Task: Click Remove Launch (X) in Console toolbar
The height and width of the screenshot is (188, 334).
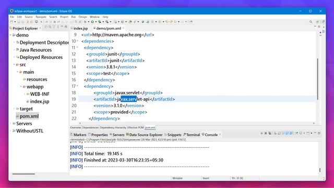Action: (266, 133)
